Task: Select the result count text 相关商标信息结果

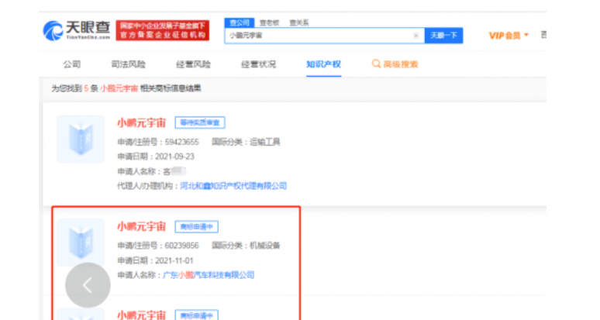Action: [x=171, y=88]
